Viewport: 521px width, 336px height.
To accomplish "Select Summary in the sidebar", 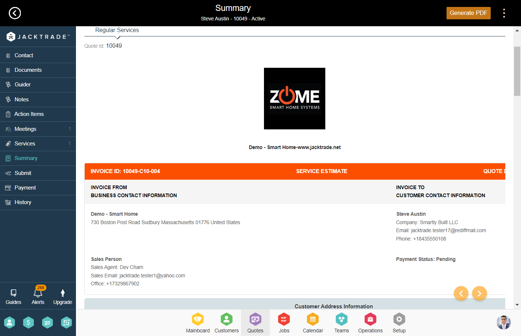I will click(38, 158).
